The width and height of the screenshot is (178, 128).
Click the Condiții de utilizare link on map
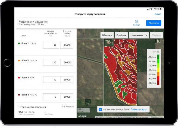(x=157, y=117)
